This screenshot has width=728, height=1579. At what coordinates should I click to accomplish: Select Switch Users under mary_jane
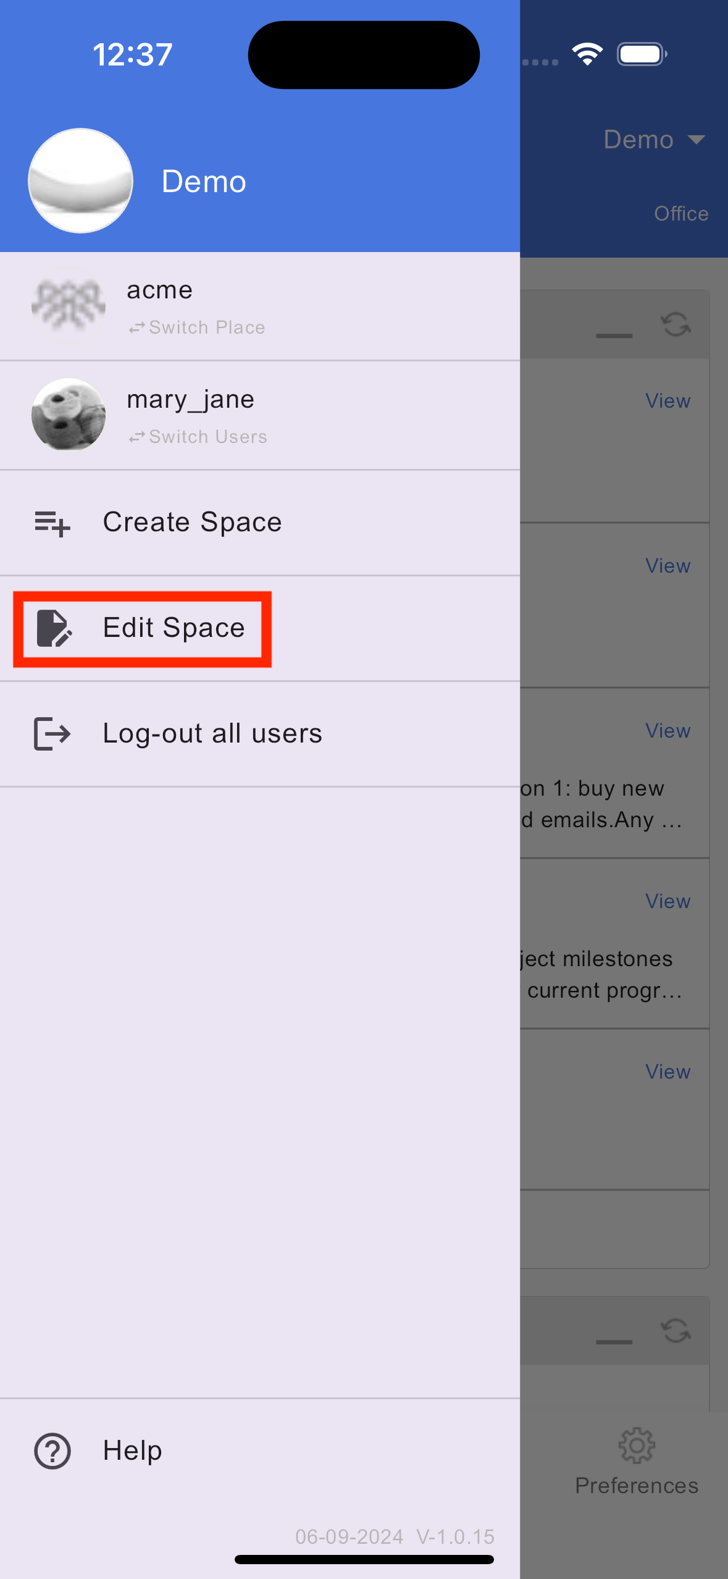point(198,437)
